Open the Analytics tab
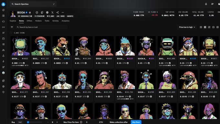This screenshot has height=124, width=220. point(66,21)
